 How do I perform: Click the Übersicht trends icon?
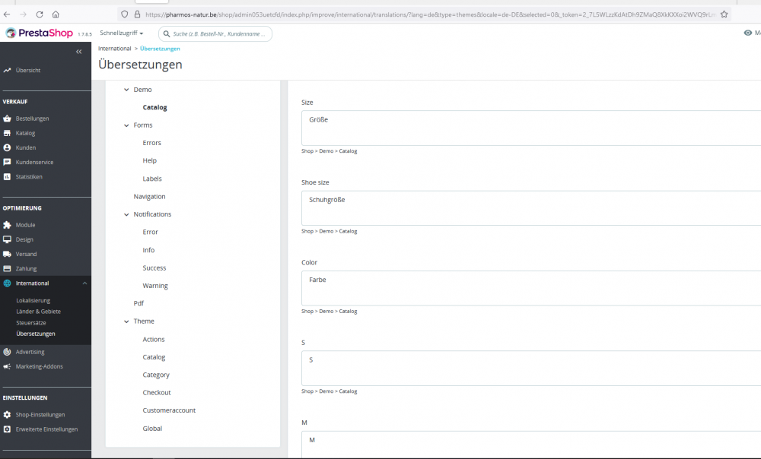click(x=9, y=69)
